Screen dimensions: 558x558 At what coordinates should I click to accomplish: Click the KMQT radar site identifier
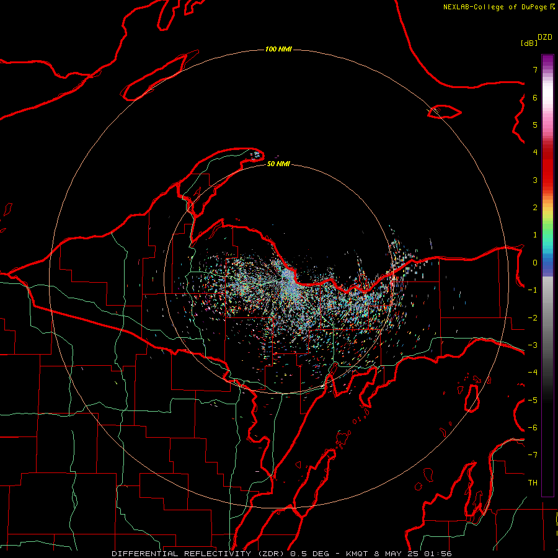tap(358, 554)
